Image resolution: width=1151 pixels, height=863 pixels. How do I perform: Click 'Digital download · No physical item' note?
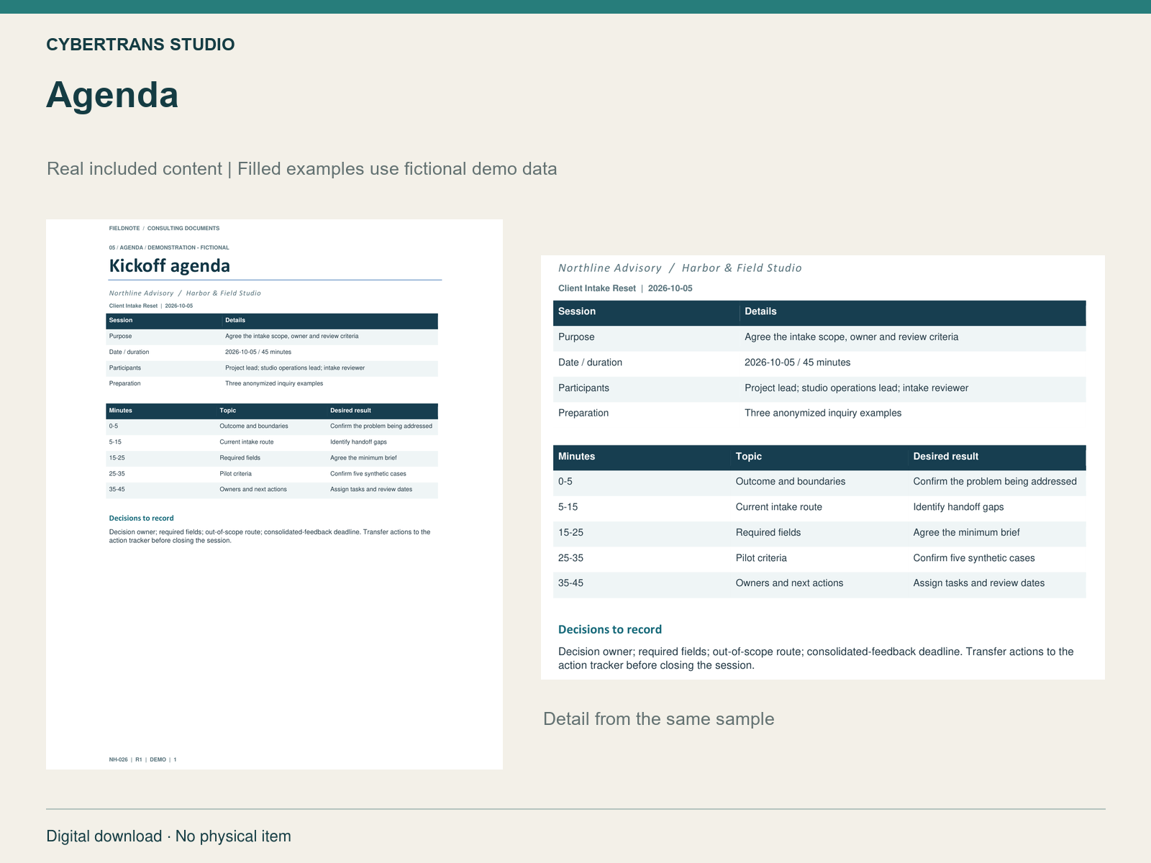168,836
